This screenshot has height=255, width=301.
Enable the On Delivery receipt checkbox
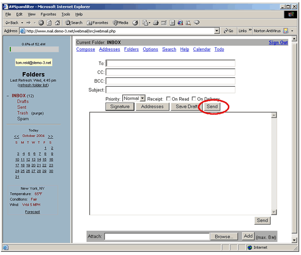[x=194, y=99]
